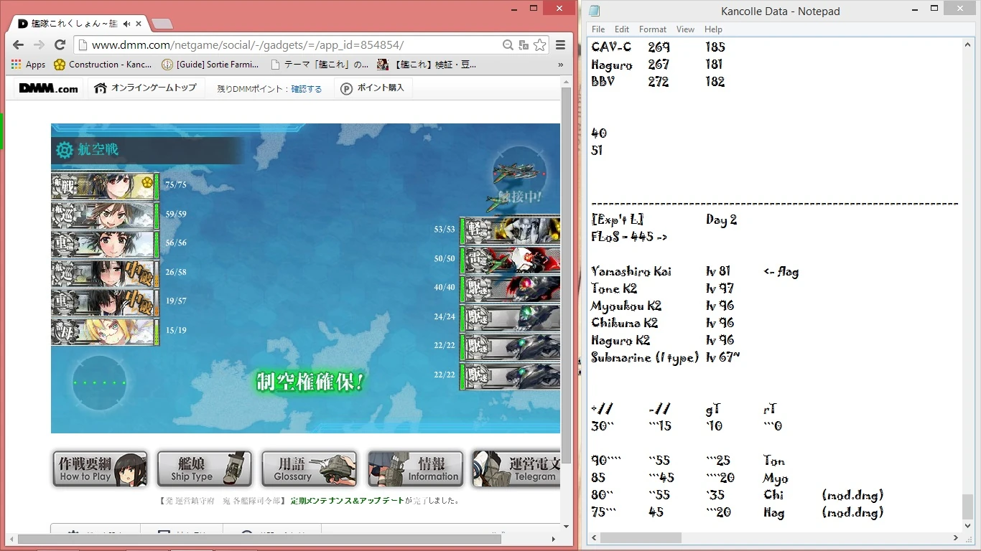Click the enemy ship card with 40/40 HP
The image size is (981, 551).
510,288
